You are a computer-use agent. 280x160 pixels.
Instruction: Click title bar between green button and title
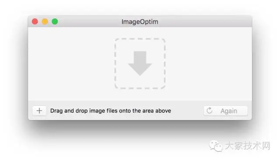click(x=90, y=21)
